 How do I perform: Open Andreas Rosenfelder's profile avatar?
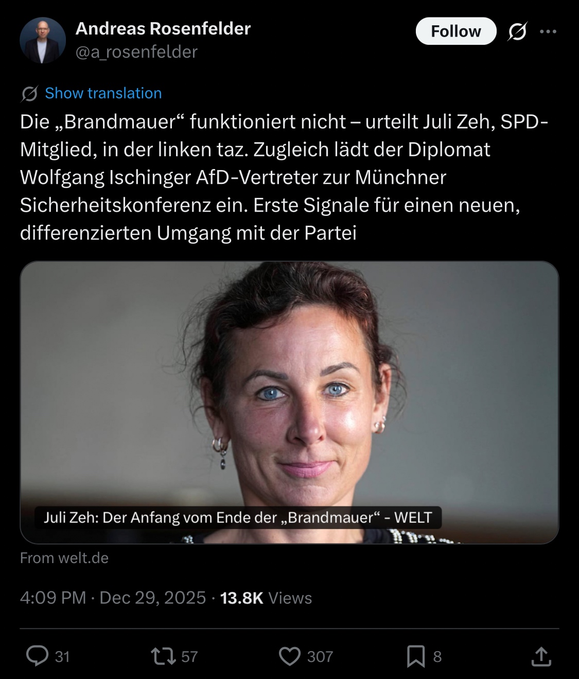[43, 40]
